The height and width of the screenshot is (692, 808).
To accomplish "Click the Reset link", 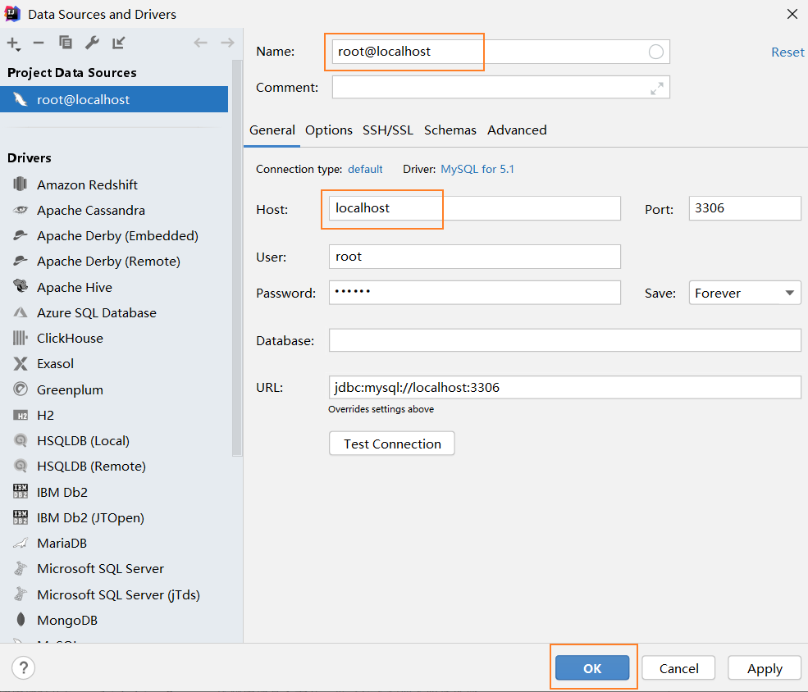I will (x=787, y=52).
